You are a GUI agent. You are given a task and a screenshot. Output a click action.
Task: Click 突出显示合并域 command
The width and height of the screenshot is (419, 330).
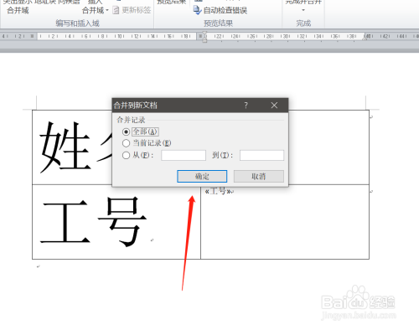pos(18,6)
